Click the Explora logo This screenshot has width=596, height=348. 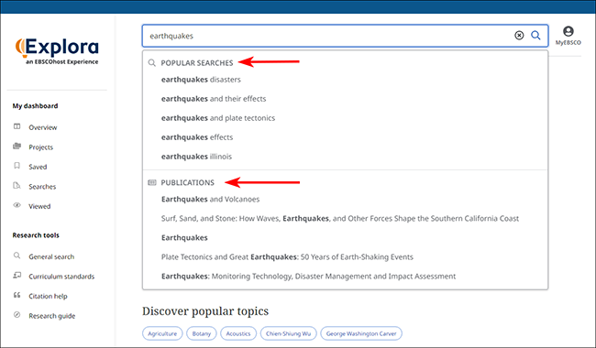pos(57,51)
